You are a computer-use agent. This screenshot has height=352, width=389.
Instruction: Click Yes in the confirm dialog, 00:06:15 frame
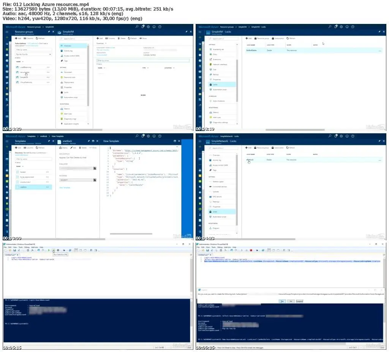pyautogui.click(x=282, y=301)
